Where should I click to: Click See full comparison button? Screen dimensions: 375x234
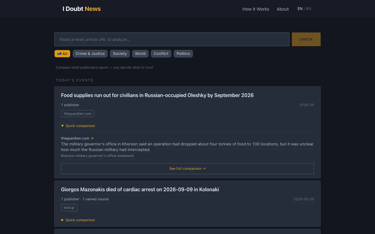click(187, 168)
